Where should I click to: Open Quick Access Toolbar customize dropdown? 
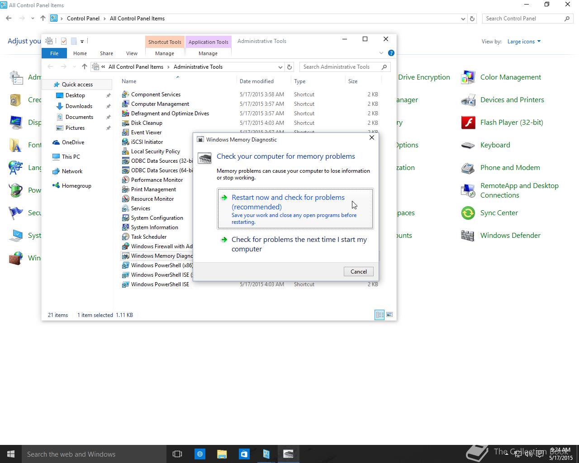(x=82, y=41)
